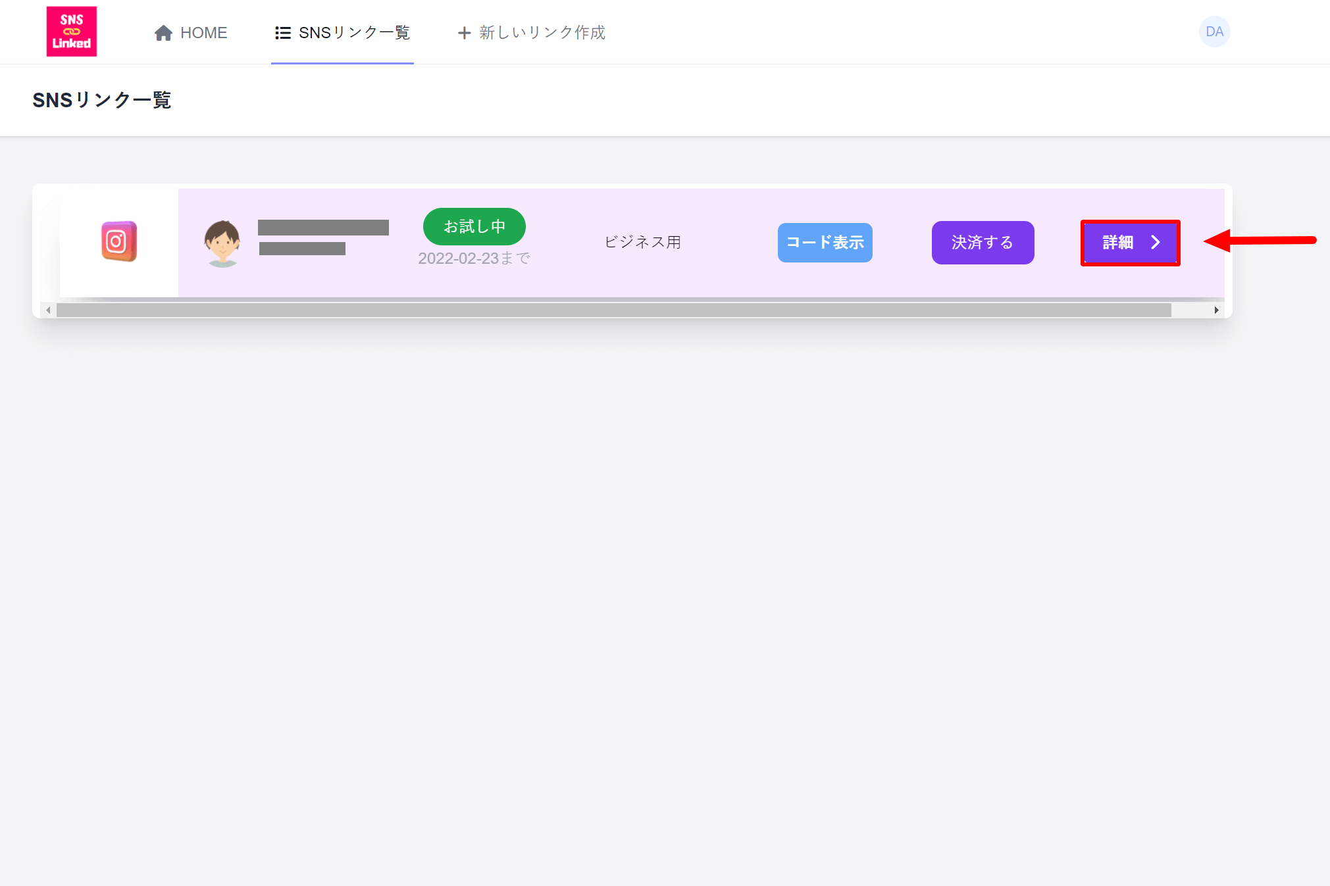Click the list icon beside SNSリンク一覧
The image size is (1330, 886).
(283, 33)
